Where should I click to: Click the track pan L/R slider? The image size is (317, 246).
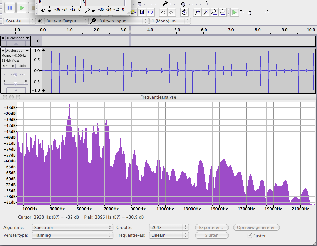pos(15,84)
